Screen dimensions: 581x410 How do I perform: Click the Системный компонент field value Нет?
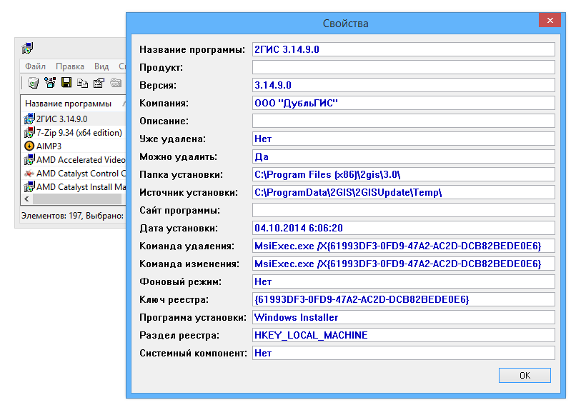coord(404,353)
